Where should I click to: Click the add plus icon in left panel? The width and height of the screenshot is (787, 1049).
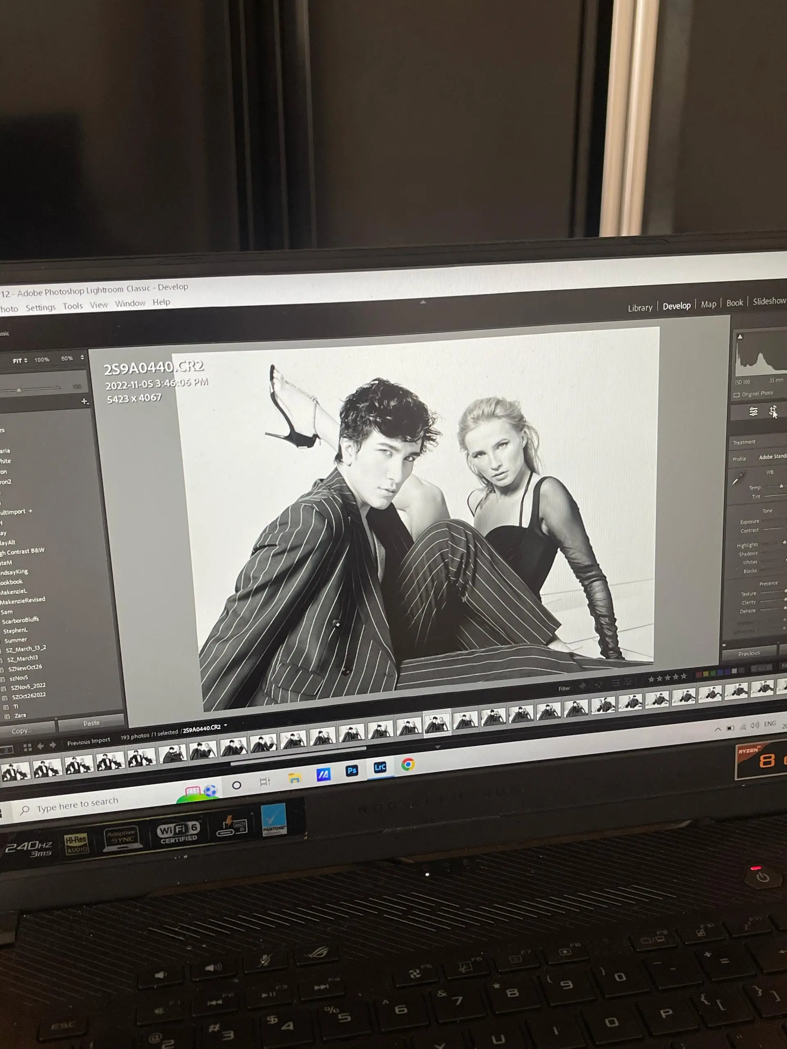click(x=84, y=401)
